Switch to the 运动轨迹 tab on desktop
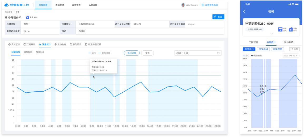The image size is (304, 137). (60, 45)
